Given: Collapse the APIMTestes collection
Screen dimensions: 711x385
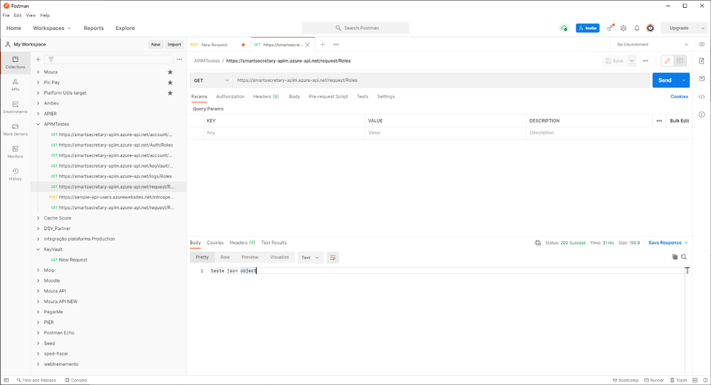Looking at the screenshot, I should click(x=38, y=125).
